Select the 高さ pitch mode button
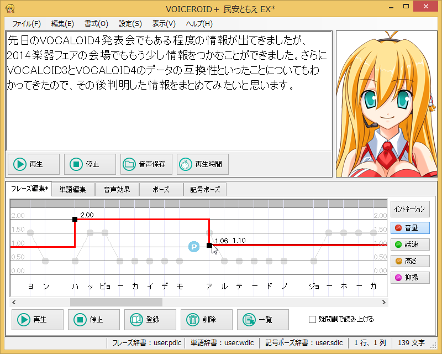Image resolution: width=442 pixels, height=354 pixels. point(410,261)
